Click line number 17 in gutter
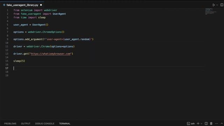This screenshot has height=126, width=224. click(x=7, y=68)
